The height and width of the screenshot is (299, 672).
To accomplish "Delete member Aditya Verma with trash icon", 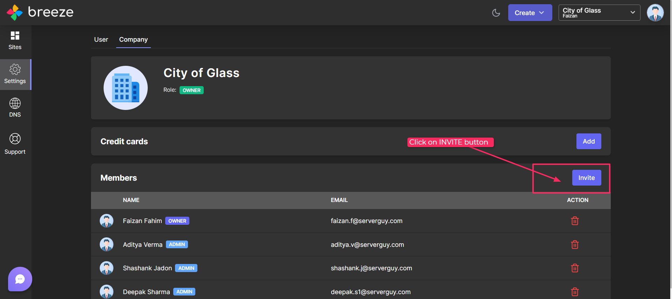I will [575, 244].
